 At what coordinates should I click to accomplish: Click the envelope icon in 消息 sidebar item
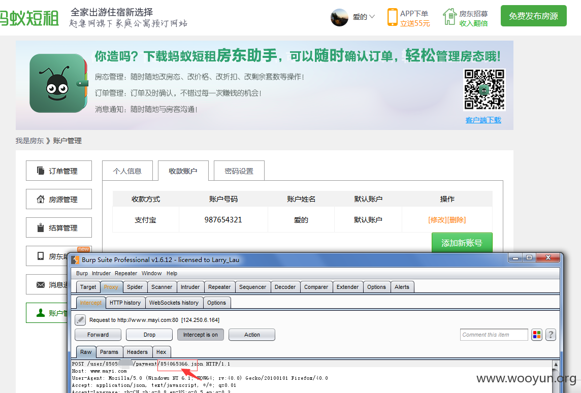click(41, 284)
